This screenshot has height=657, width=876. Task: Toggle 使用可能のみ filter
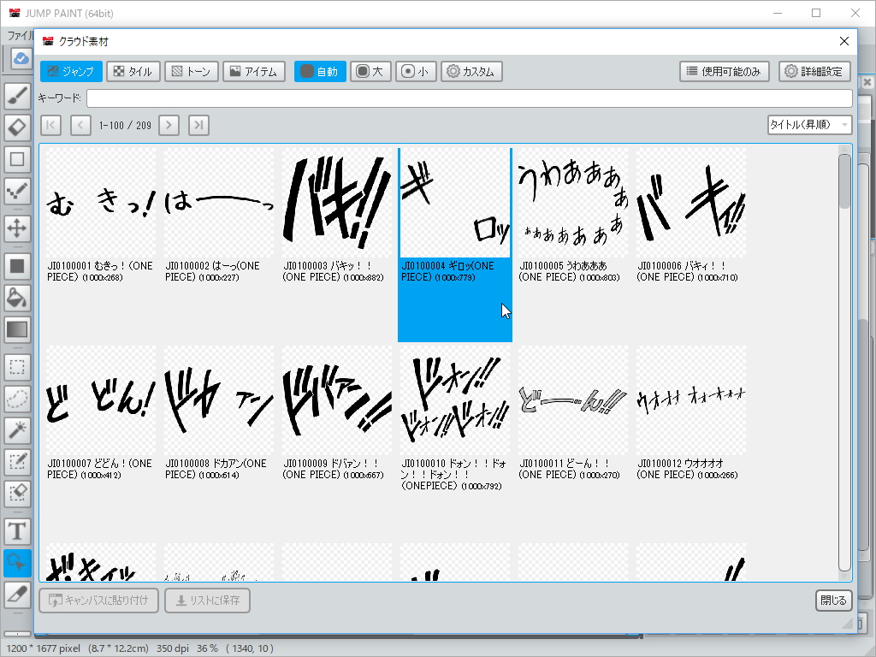point(725,72)
